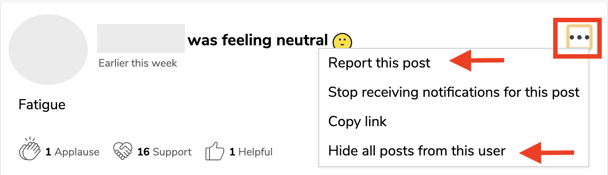Choose Hide all posts from this user
The height and width of the screenshot is (175, 608).
pos(417,151)
